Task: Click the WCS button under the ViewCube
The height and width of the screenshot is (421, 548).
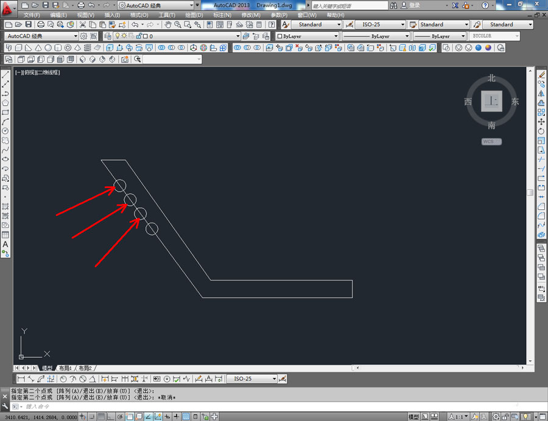Action: pos(491,141)
